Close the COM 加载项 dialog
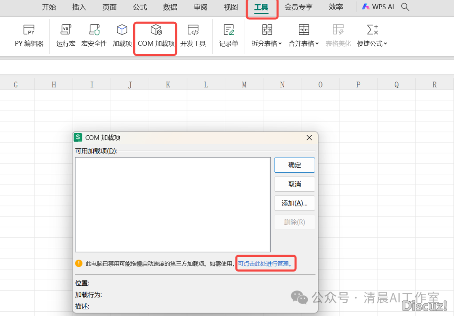 tap(309, 138)
